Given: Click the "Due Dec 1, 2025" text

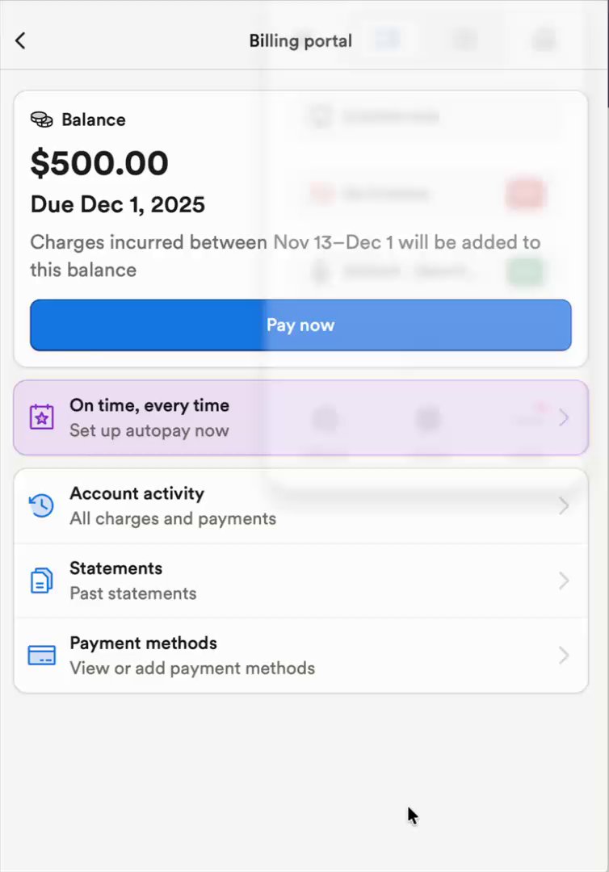Looking at the screenshot, I should (118, 204).
